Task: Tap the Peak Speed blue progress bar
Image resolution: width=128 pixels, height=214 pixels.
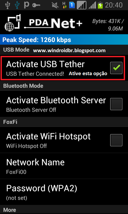Action: click(64, 40)
